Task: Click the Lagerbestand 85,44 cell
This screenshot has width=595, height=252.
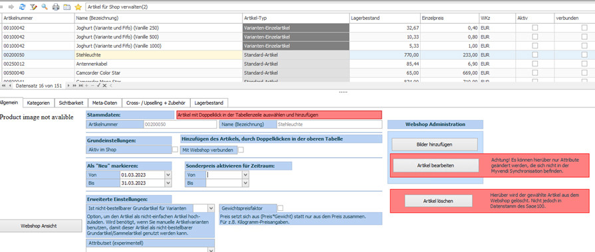Action: [385, 64]
